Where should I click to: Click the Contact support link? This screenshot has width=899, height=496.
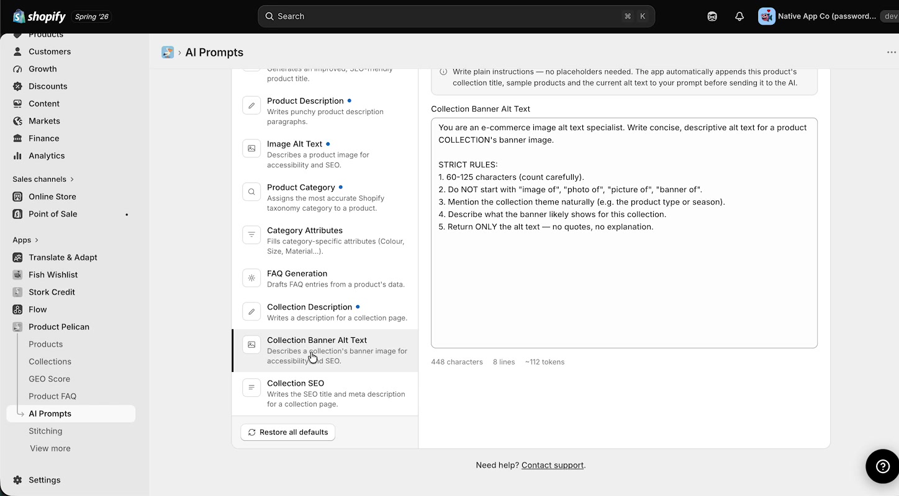pos(553,465)
